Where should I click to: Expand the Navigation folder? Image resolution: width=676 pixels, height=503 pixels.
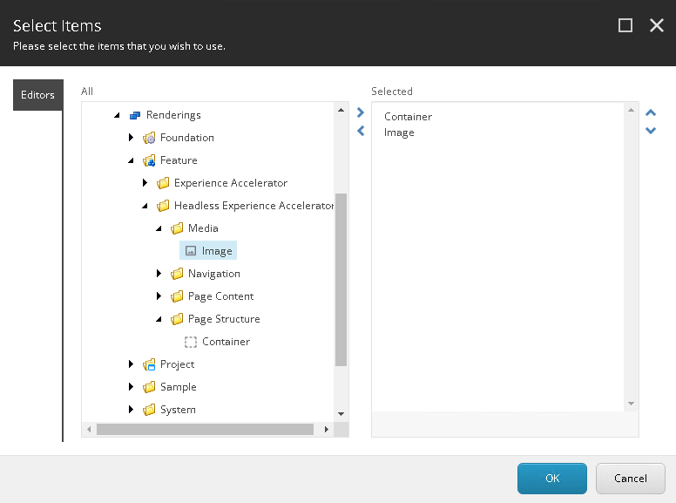[x=159, y=274]
